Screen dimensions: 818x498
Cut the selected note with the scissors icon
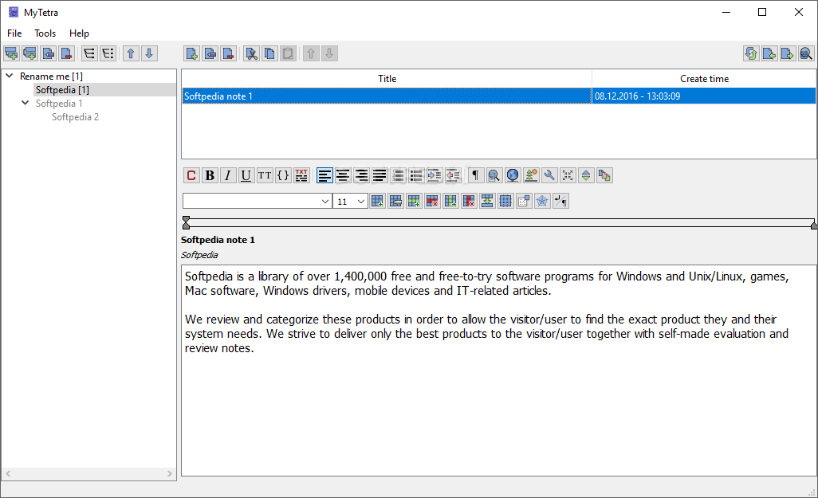251,53
